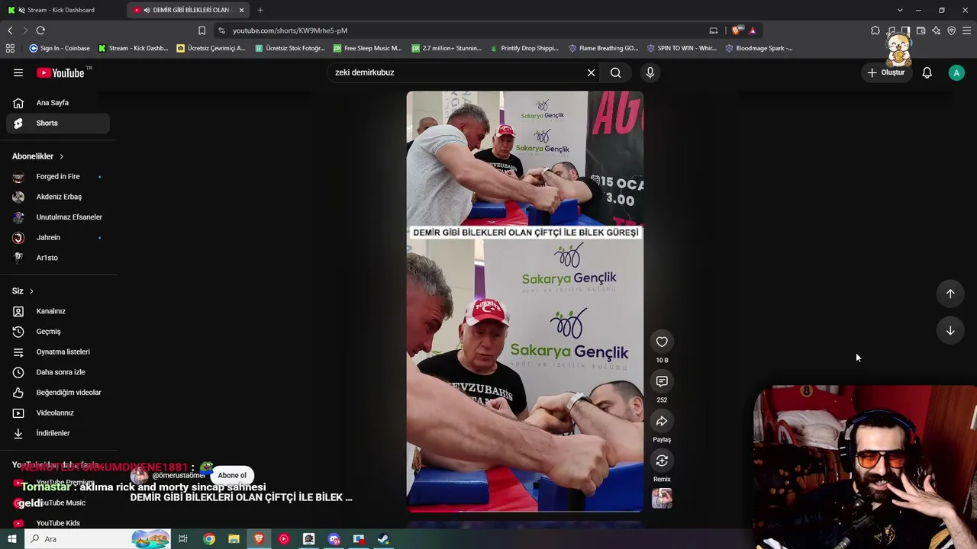Open File Explorer from the taskbar
Viewport: 977px width, 549px height.
(x=234, y=539)
